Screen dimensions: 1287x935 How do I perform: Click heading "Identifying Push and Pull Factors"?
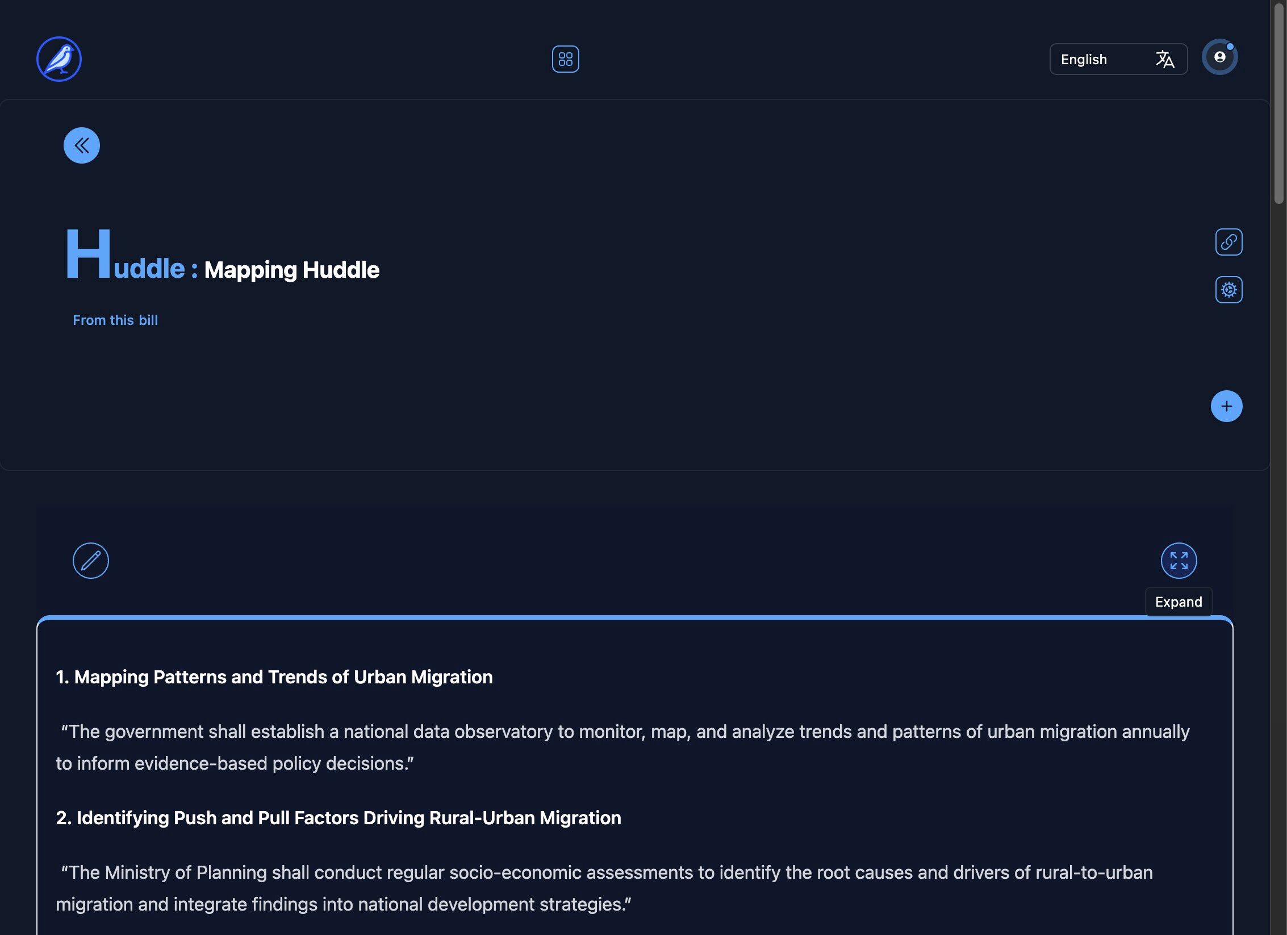(x=339, y=818)
